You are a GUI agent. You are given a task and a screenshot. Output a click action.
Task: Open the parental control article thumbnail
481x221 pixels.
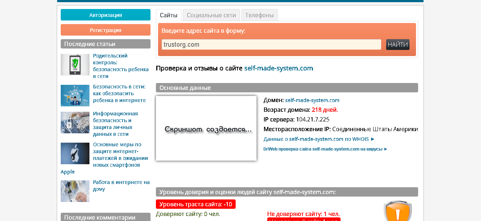click(75, 65)
